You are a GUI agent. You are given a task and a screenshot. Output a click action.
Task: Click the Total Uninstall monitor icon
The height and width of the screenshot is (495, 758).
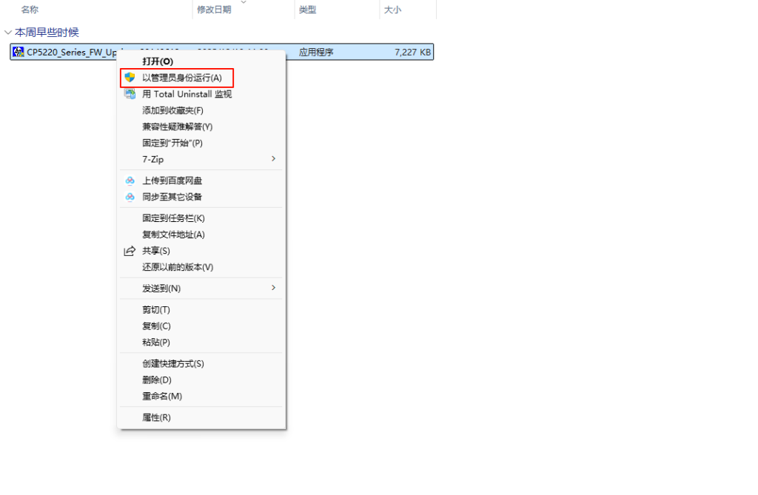point(130,94)
